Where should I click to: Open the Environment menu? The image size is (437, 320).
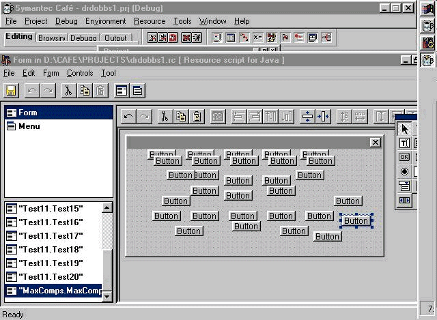tap(105, 21)
